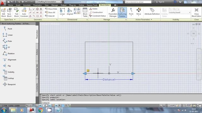Choose the Lookup parameter in the palette
The image size is (202, 113).
click(8, 78)
